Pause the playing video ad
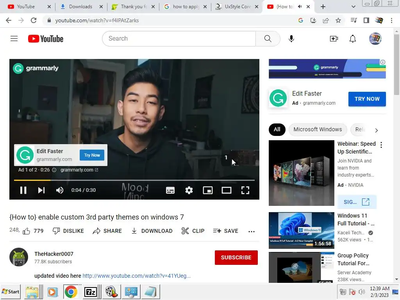400x300 pixels. 23,190
